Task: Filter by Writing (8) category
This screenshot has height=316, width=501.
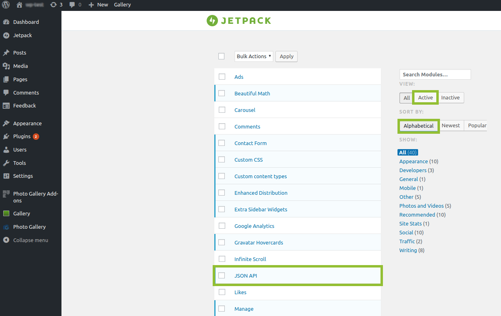Action: coord(412,250)
